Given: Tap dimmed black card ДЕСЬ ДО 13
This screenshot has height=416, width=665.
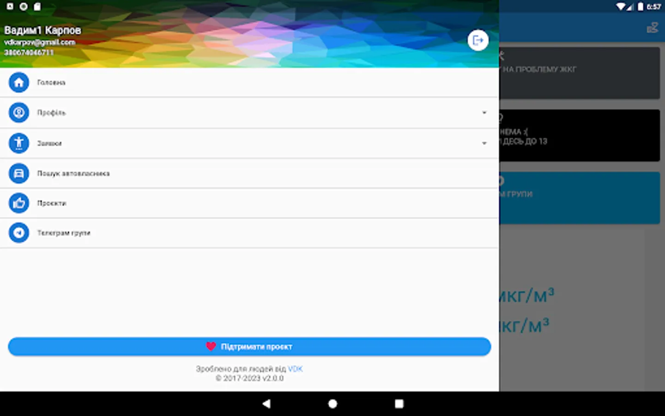Looking at the screenshot, I should click(x=579, y=135).
